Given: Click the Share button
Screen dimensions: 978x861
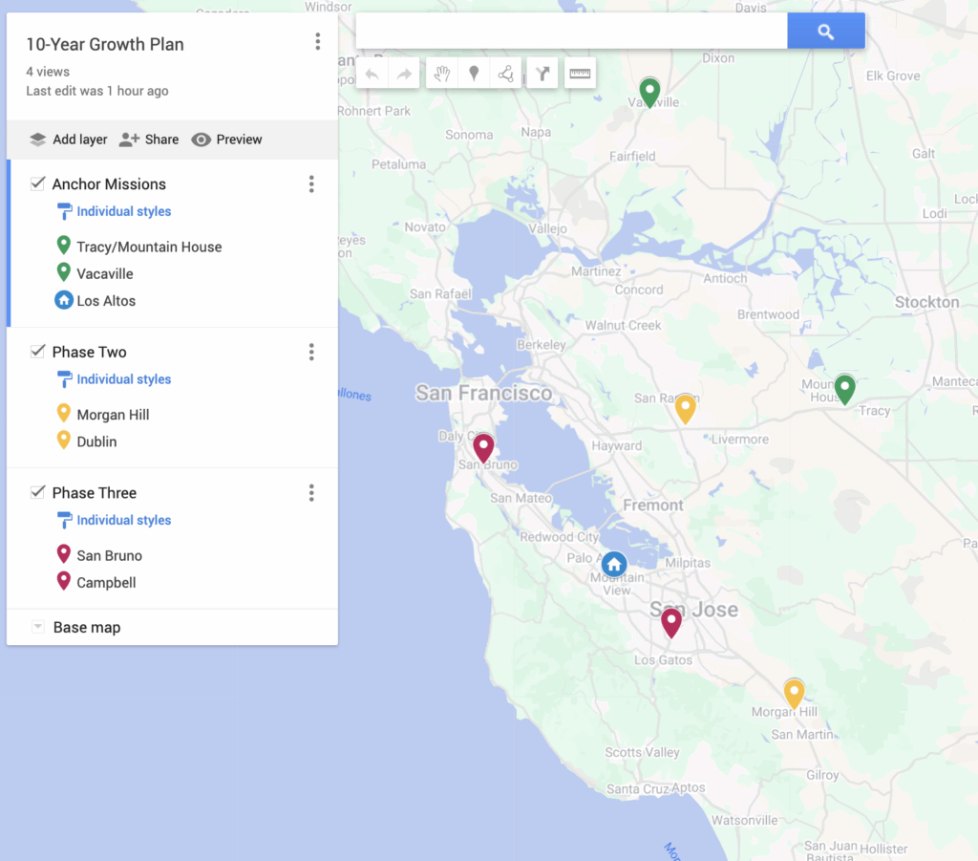Looking at the screenshot, I should [x=149, y=140].
